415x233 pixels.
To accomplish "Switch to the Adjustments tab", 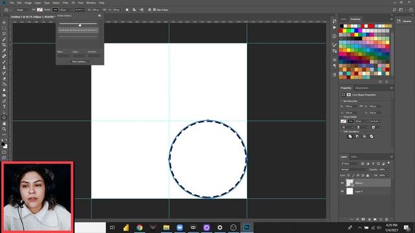I will [x=362, y=88].
